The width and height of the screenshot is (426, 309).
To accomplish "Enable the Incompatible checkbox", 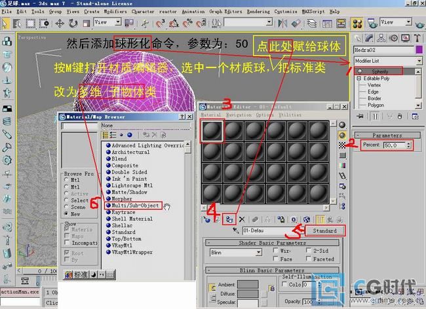I will click(67, 243).
